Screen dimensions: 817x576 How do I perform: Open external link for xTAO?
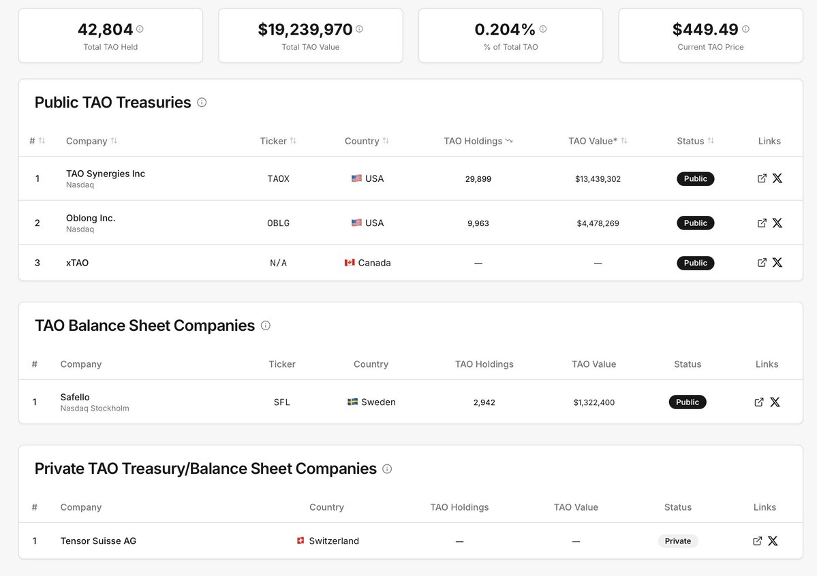click(x=762, y=263)
